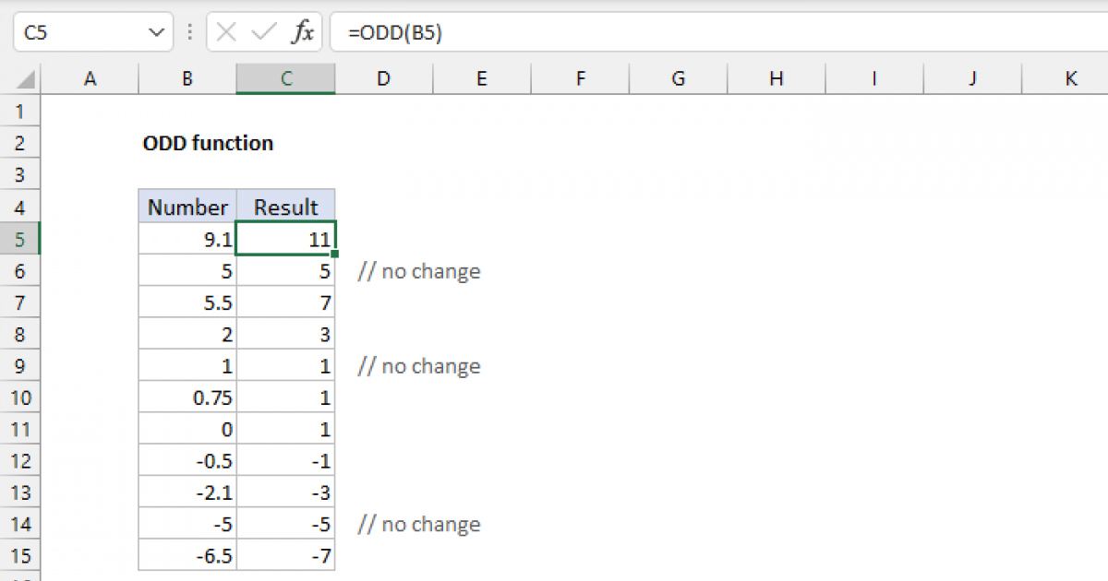Viewport: 1108px width, 581px height.
Task: Open the Name Box dropdown arrow
Action: [x=157, y=31]
